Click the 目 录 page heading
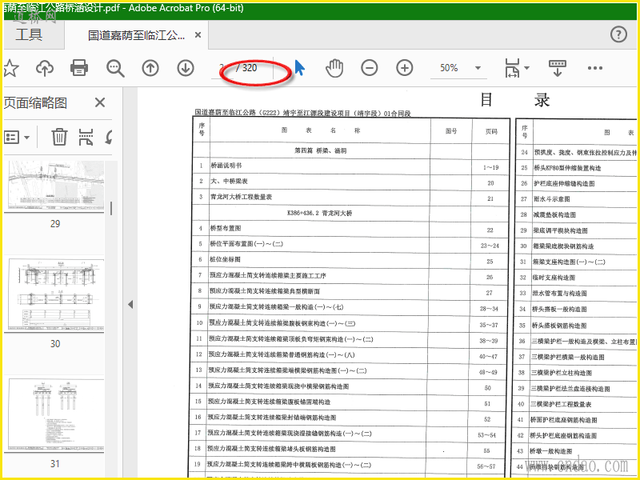 (x=514, y=100)
